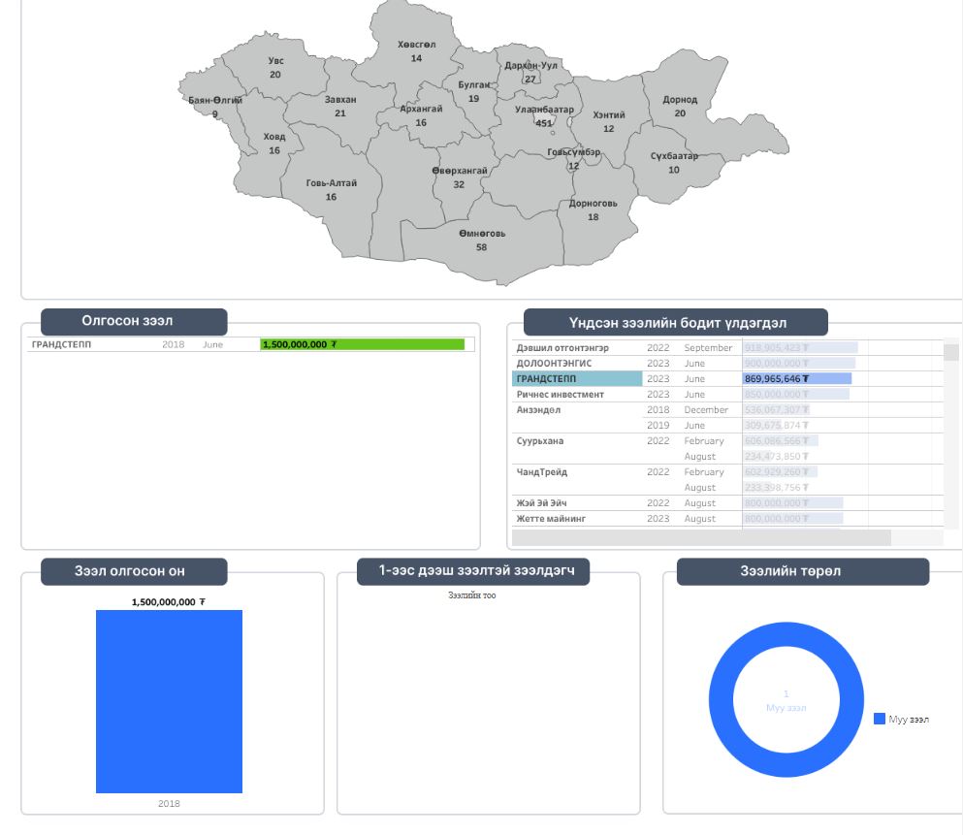Select the highlighted ГРАНДСТЕПП row in balance table
This screenshot has width=963, height=835.
coord(576,379)
